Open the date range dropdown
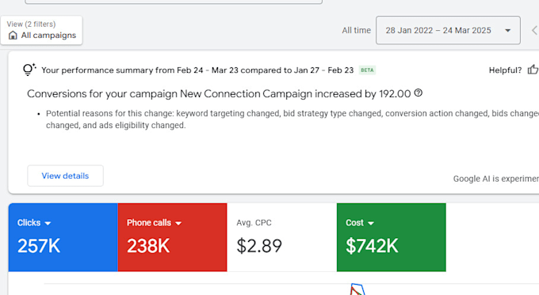The width and height of the screenshot is (539, 295). pyautogui.click(x=448, y=30)
